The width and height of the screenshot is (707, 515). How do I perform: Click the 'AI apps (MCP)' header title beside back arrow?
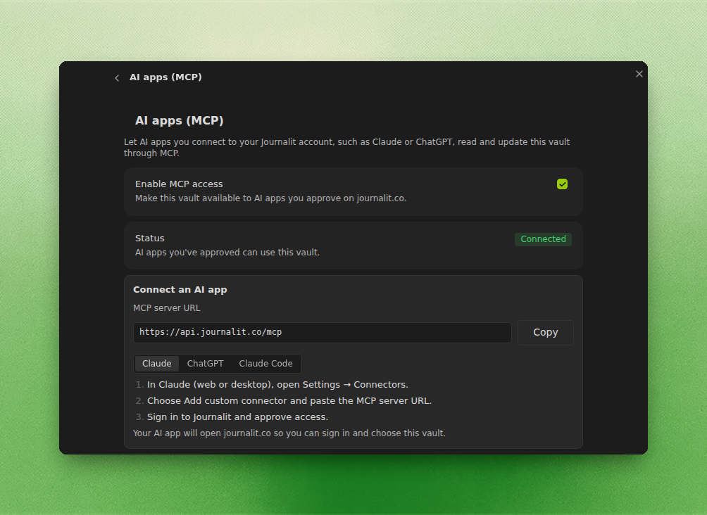pos(165,77)
